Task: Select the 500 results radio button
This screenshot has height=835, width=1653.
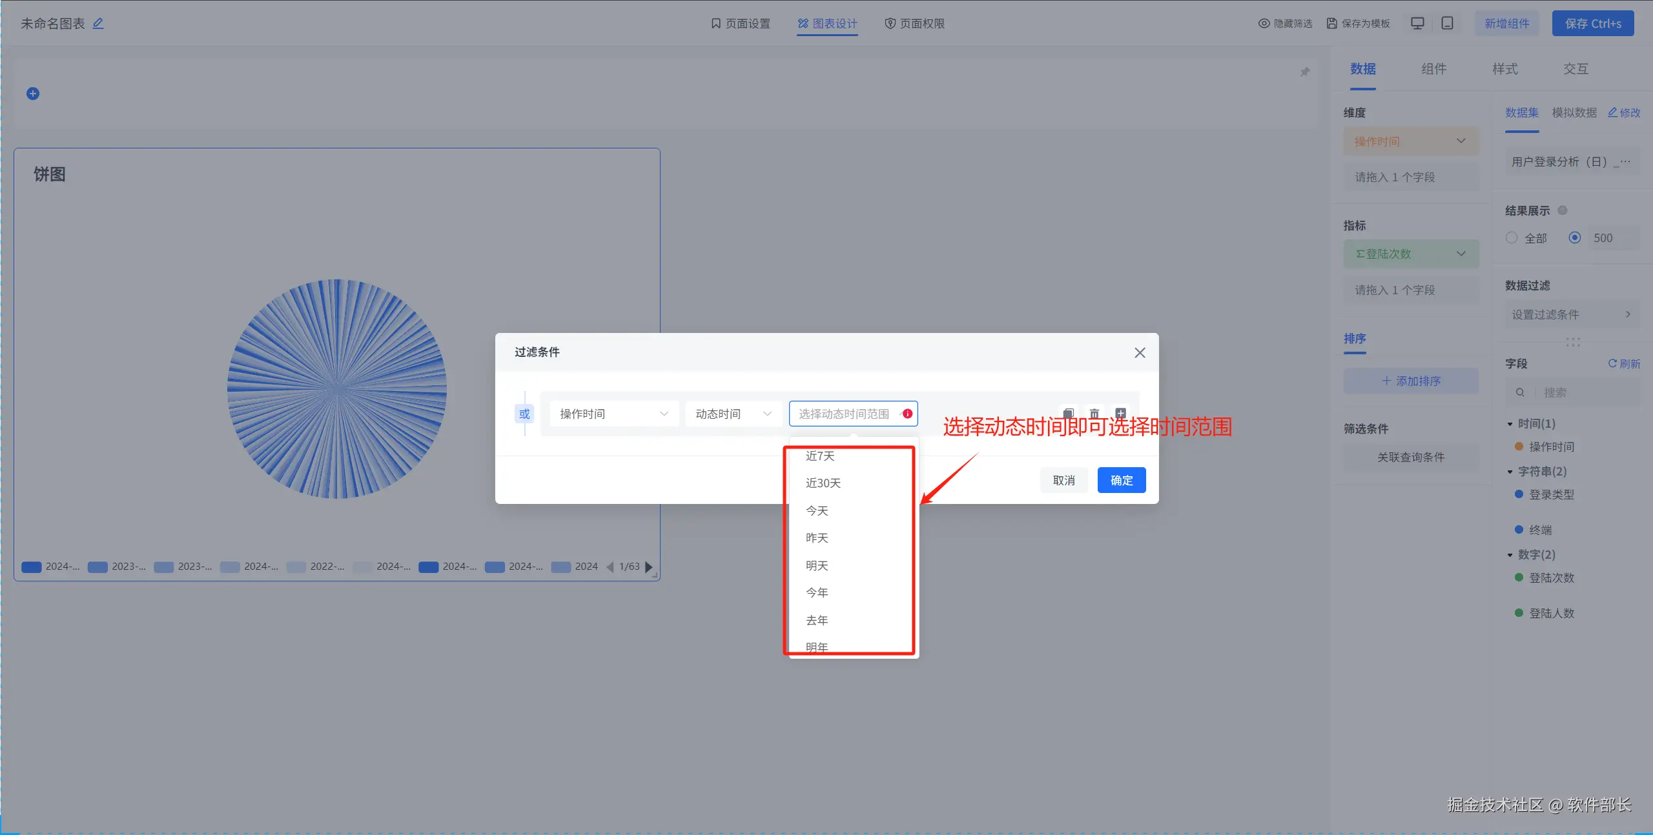Action: (1575, 237)
